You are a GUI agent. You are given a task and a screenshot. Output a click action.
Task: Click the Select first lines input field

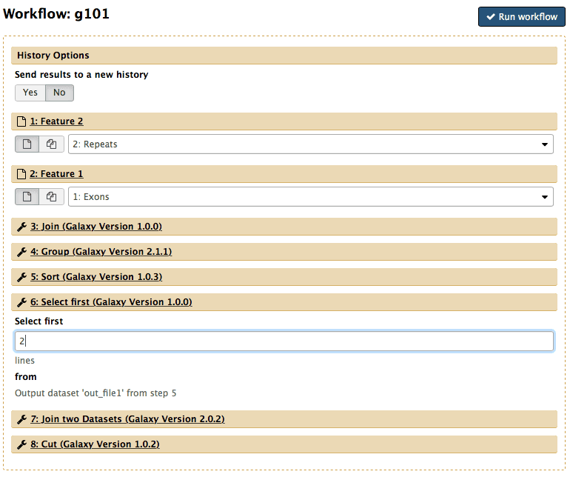284,341
